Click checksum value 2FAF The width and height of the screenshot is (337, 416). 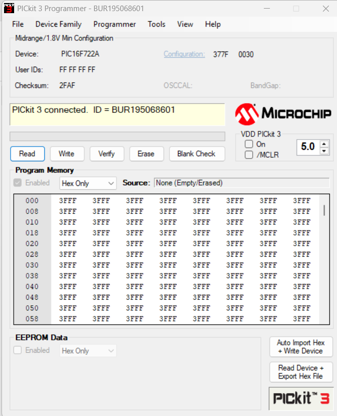tap(67, 85)
